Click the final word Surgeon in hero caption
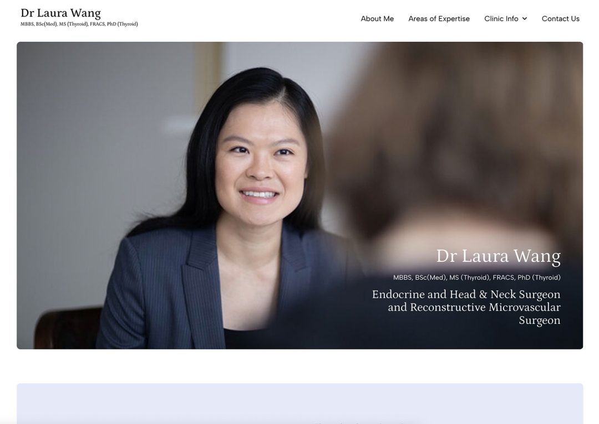The image size is (599, 424). (x=540, y=320)
